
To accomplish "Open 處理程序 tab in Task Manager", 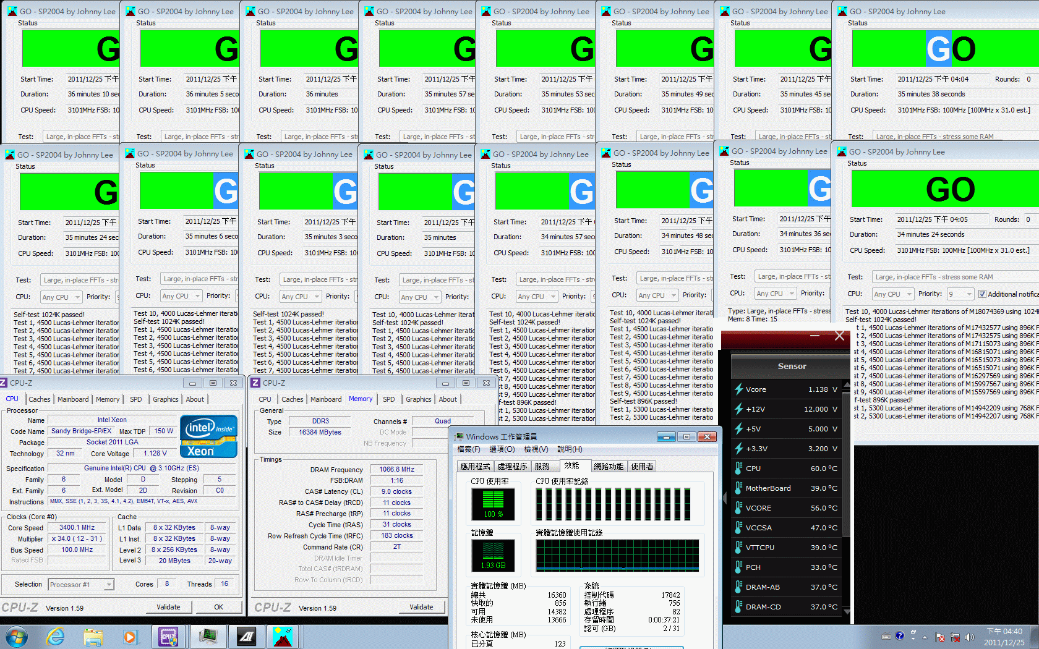I will point(512,467).
